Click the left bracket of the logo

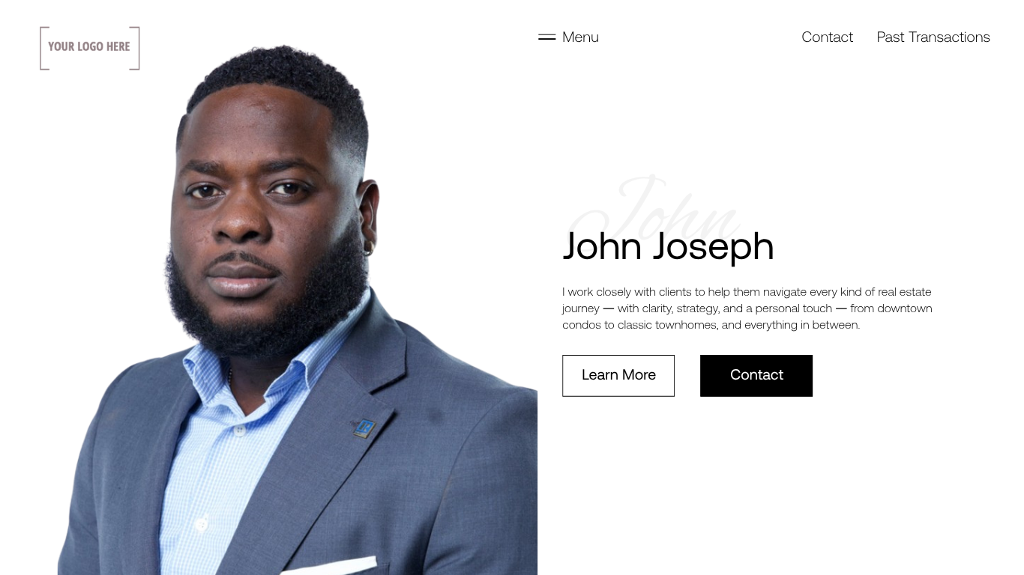43,48
